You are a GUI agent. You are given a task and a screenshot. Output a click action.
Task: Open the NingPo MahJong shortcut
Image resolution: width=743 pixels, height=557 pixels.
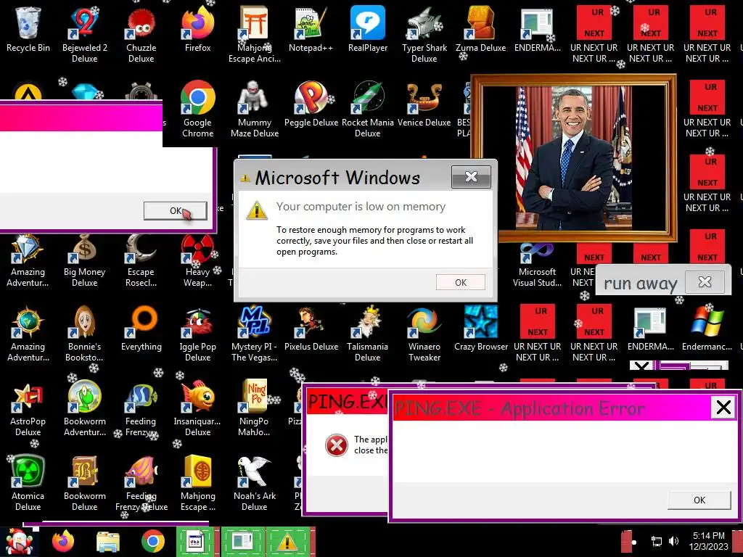[x=255, y=408]
